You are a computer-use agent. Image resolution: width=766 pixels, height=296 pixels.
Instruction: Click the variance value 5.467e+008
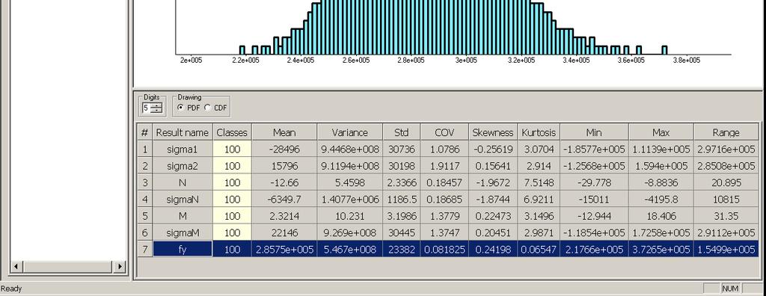pyautogui.click(x=349, y=249)
